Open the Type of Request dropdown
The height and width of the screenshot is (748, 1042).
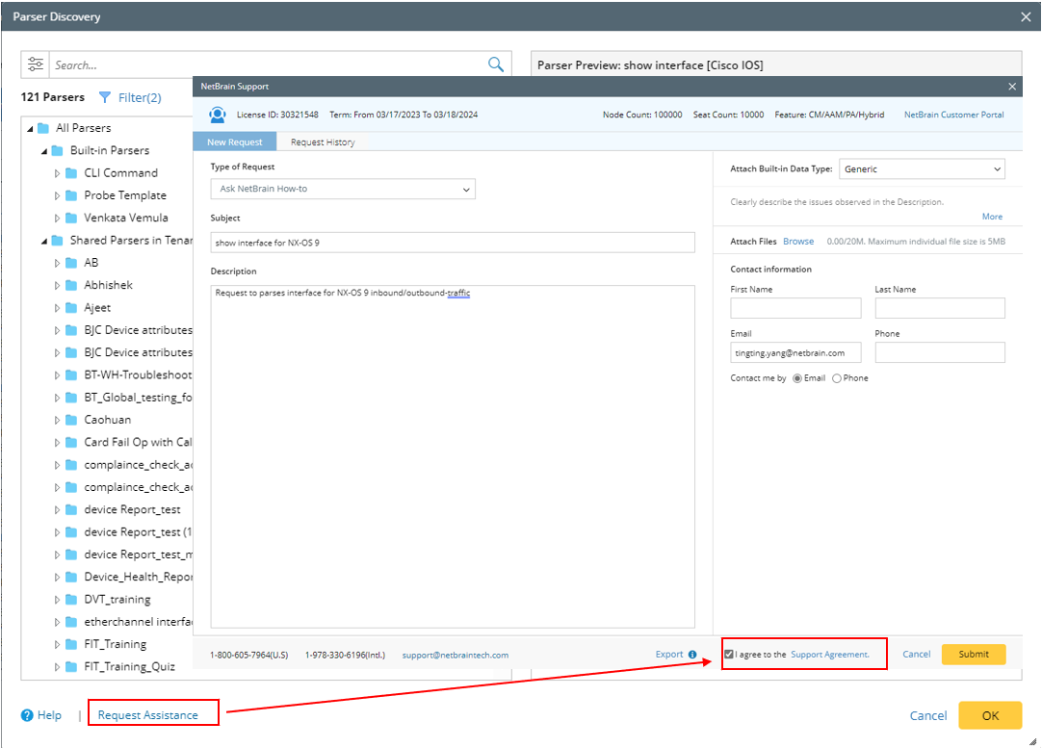343,189
